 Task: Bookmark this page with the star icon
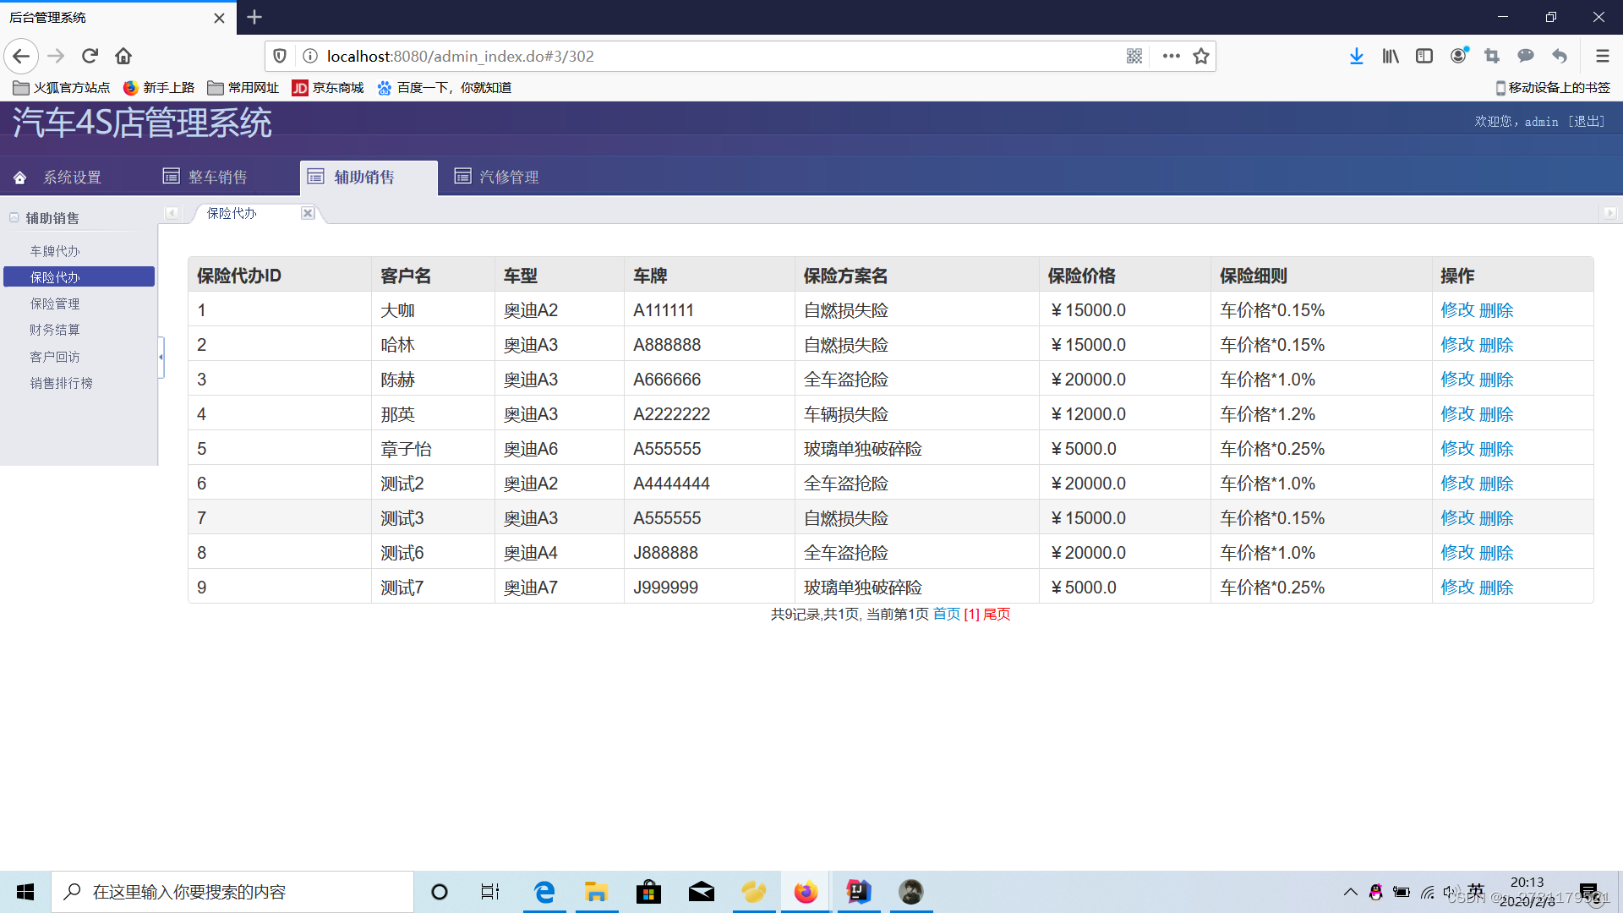point(1201,56)
